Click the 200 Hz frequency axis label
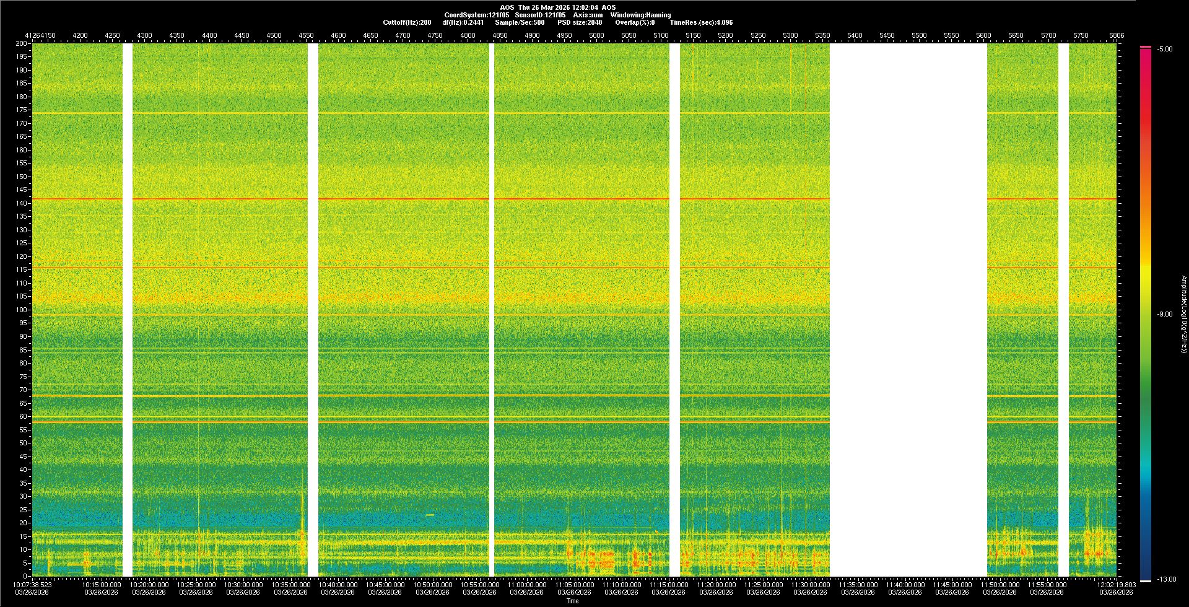Image resolution: width=1189 pixels, height=607 pixels. (22, 44)
